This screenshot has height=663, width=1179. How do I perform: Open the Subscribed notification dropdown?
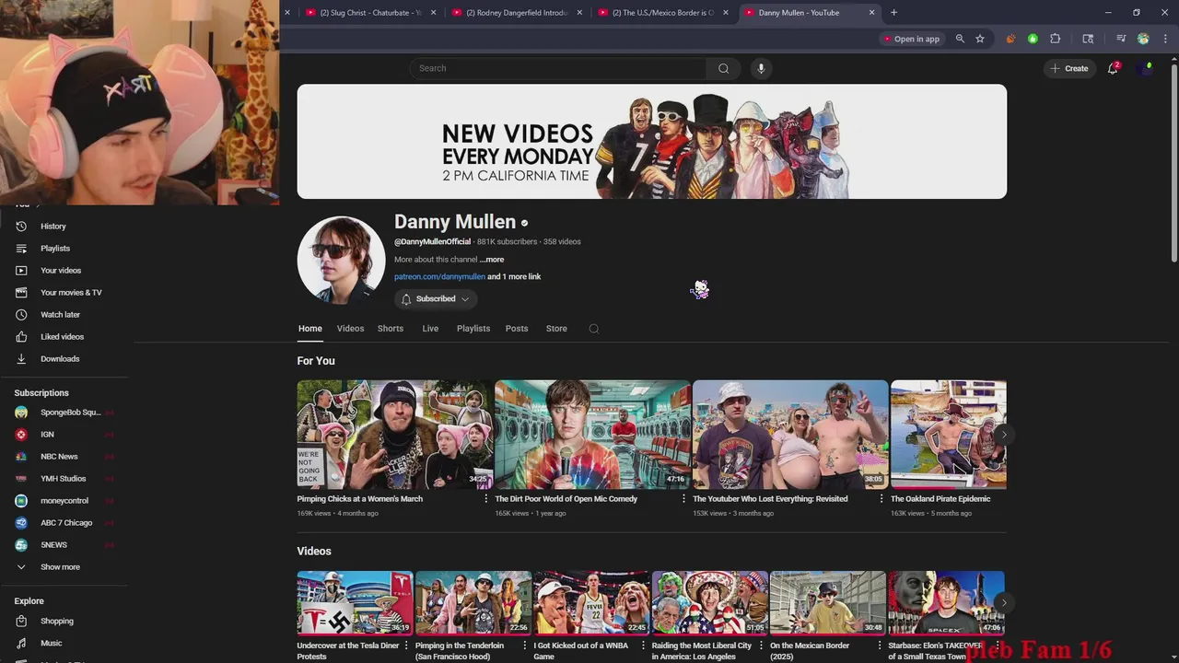(x=436, y=299)
